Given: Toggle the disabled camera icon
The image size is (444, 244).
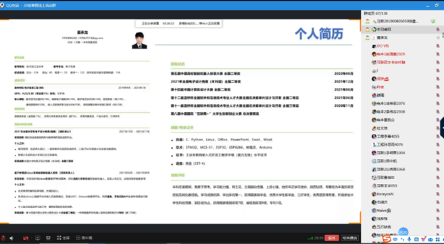Looking at the screenshot, I should coord(26,238).
